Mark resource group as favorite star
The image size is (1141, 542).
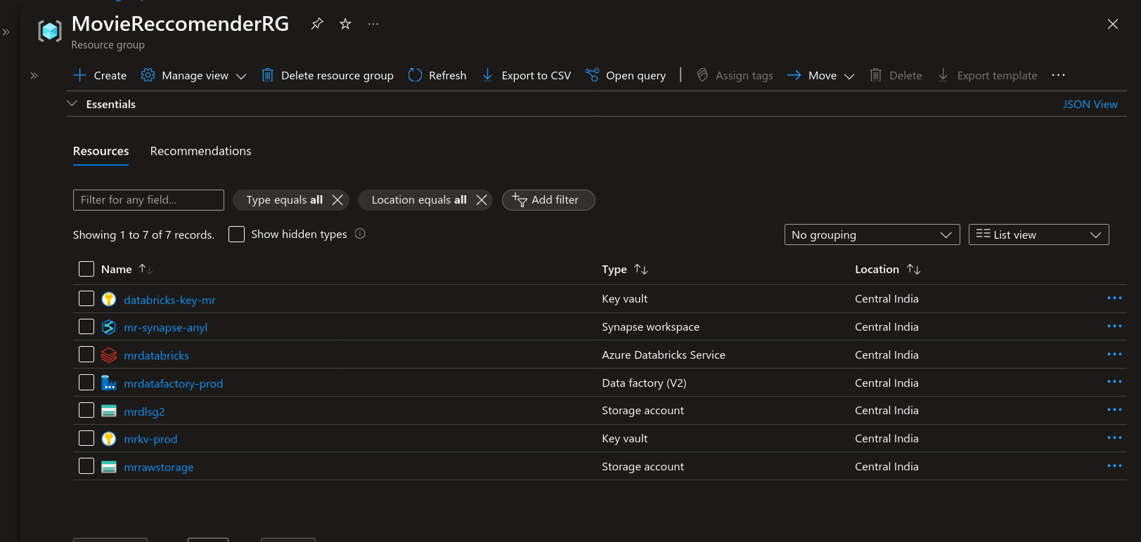pyautogui.click(x=345, y=24)
